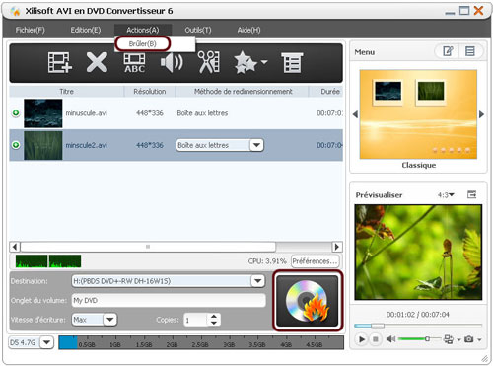The height and width of the screenshot is (366, 493).
Task: Click the file list scroll right arrow
Action: pos(337,247)
